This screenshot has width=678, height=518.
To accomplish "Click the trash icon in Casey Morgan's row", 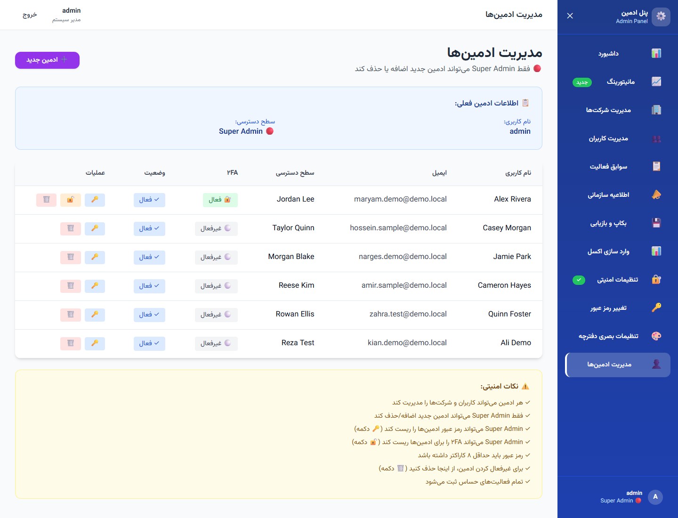I will [71, 228].
